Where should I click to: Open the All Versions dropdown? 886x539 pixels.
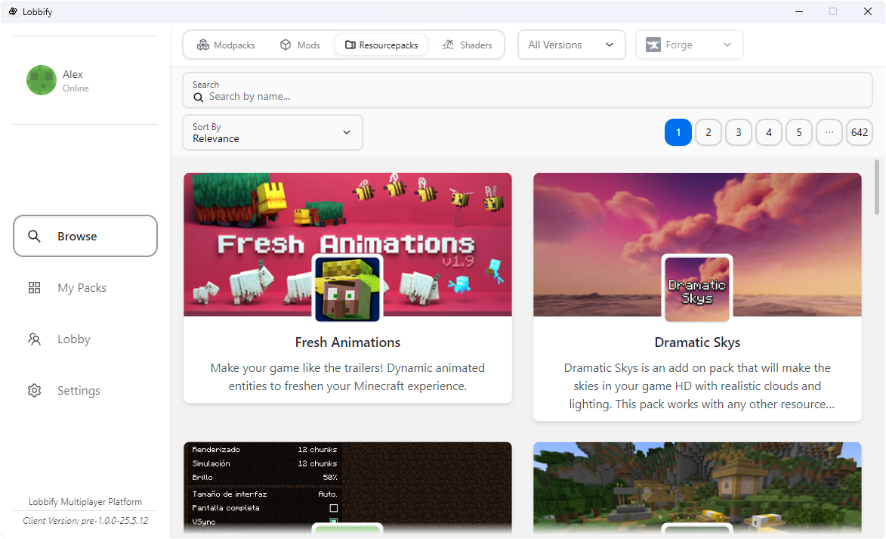tap(571, 45)
